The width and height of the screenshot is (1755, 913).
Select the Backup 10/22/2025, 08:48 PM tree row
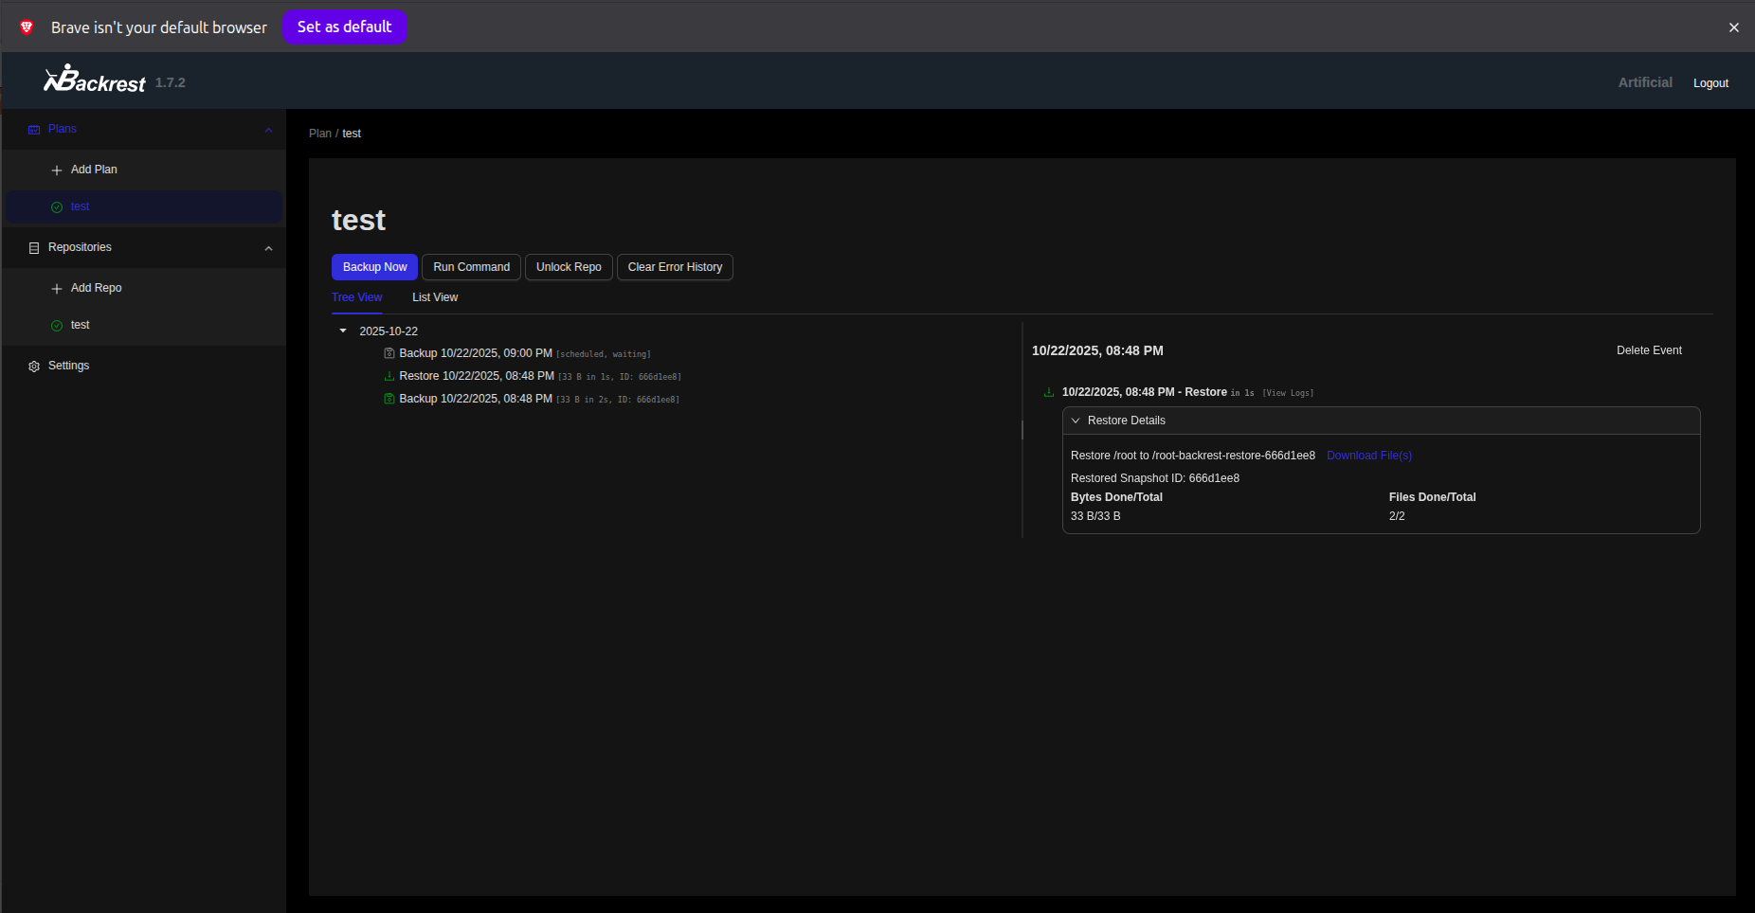[x=531, y=399]
